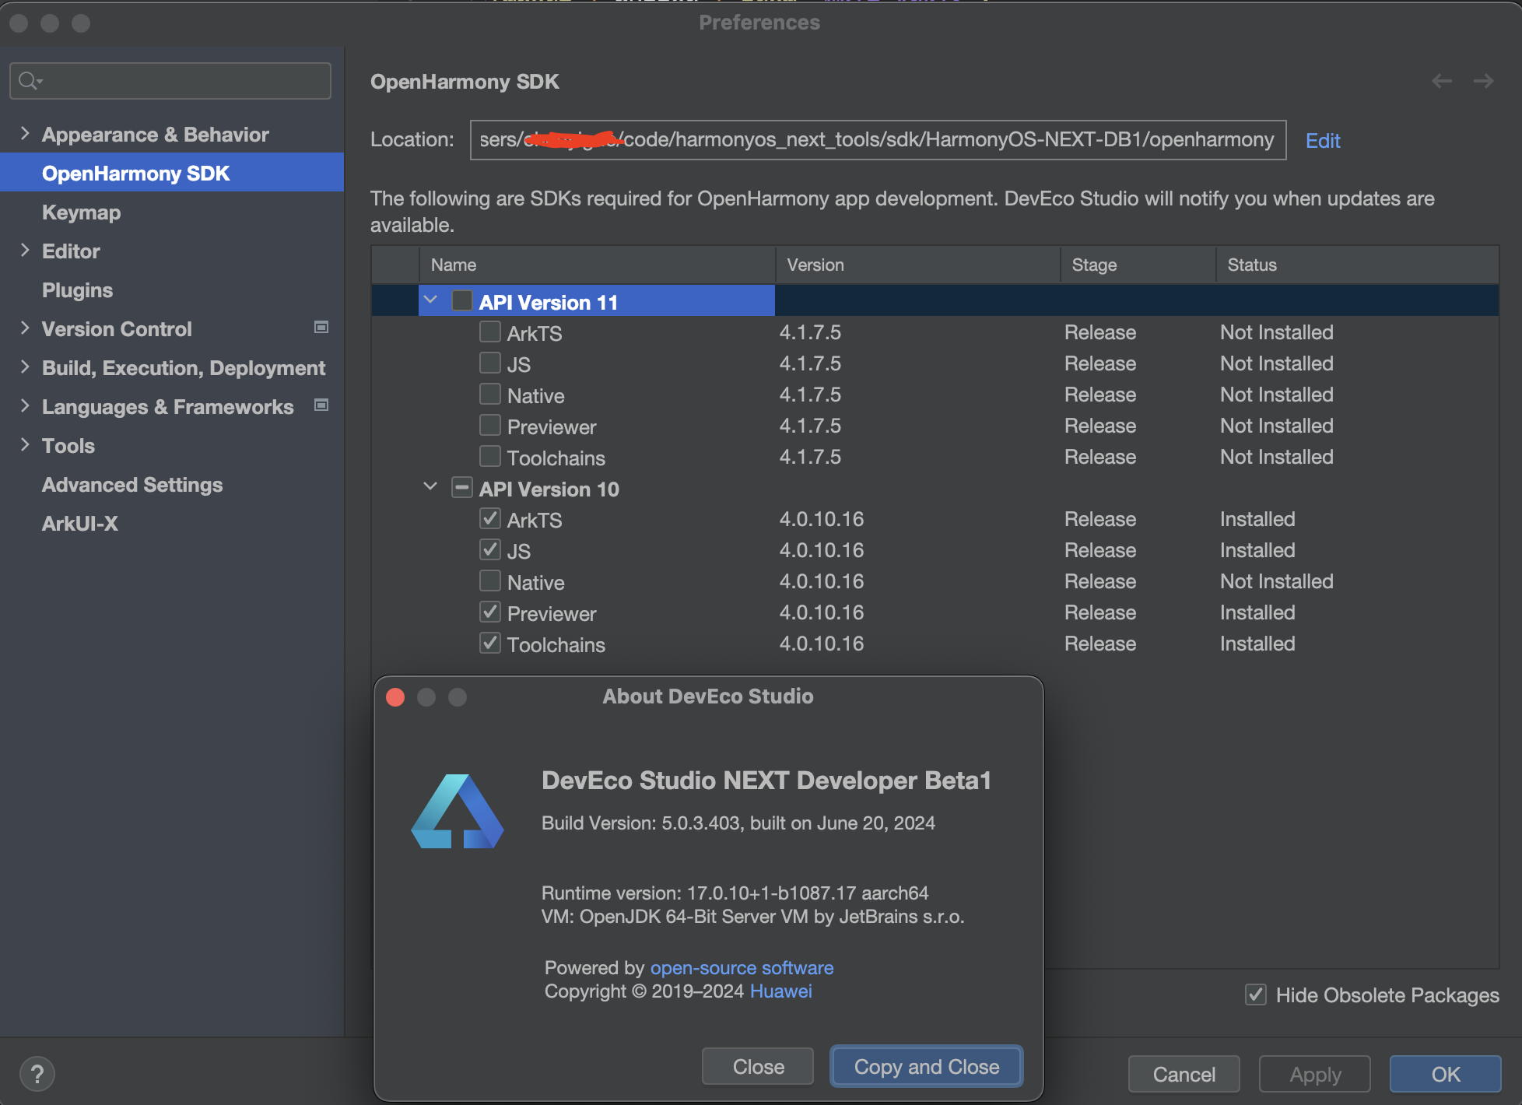The width and height of the screenshot is (1522, 1105).
Task: Click the Runtime version 17.0.10+1 text
Action: pos(735,893)
